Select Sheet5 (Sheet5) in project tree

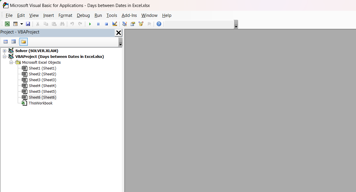42,92
